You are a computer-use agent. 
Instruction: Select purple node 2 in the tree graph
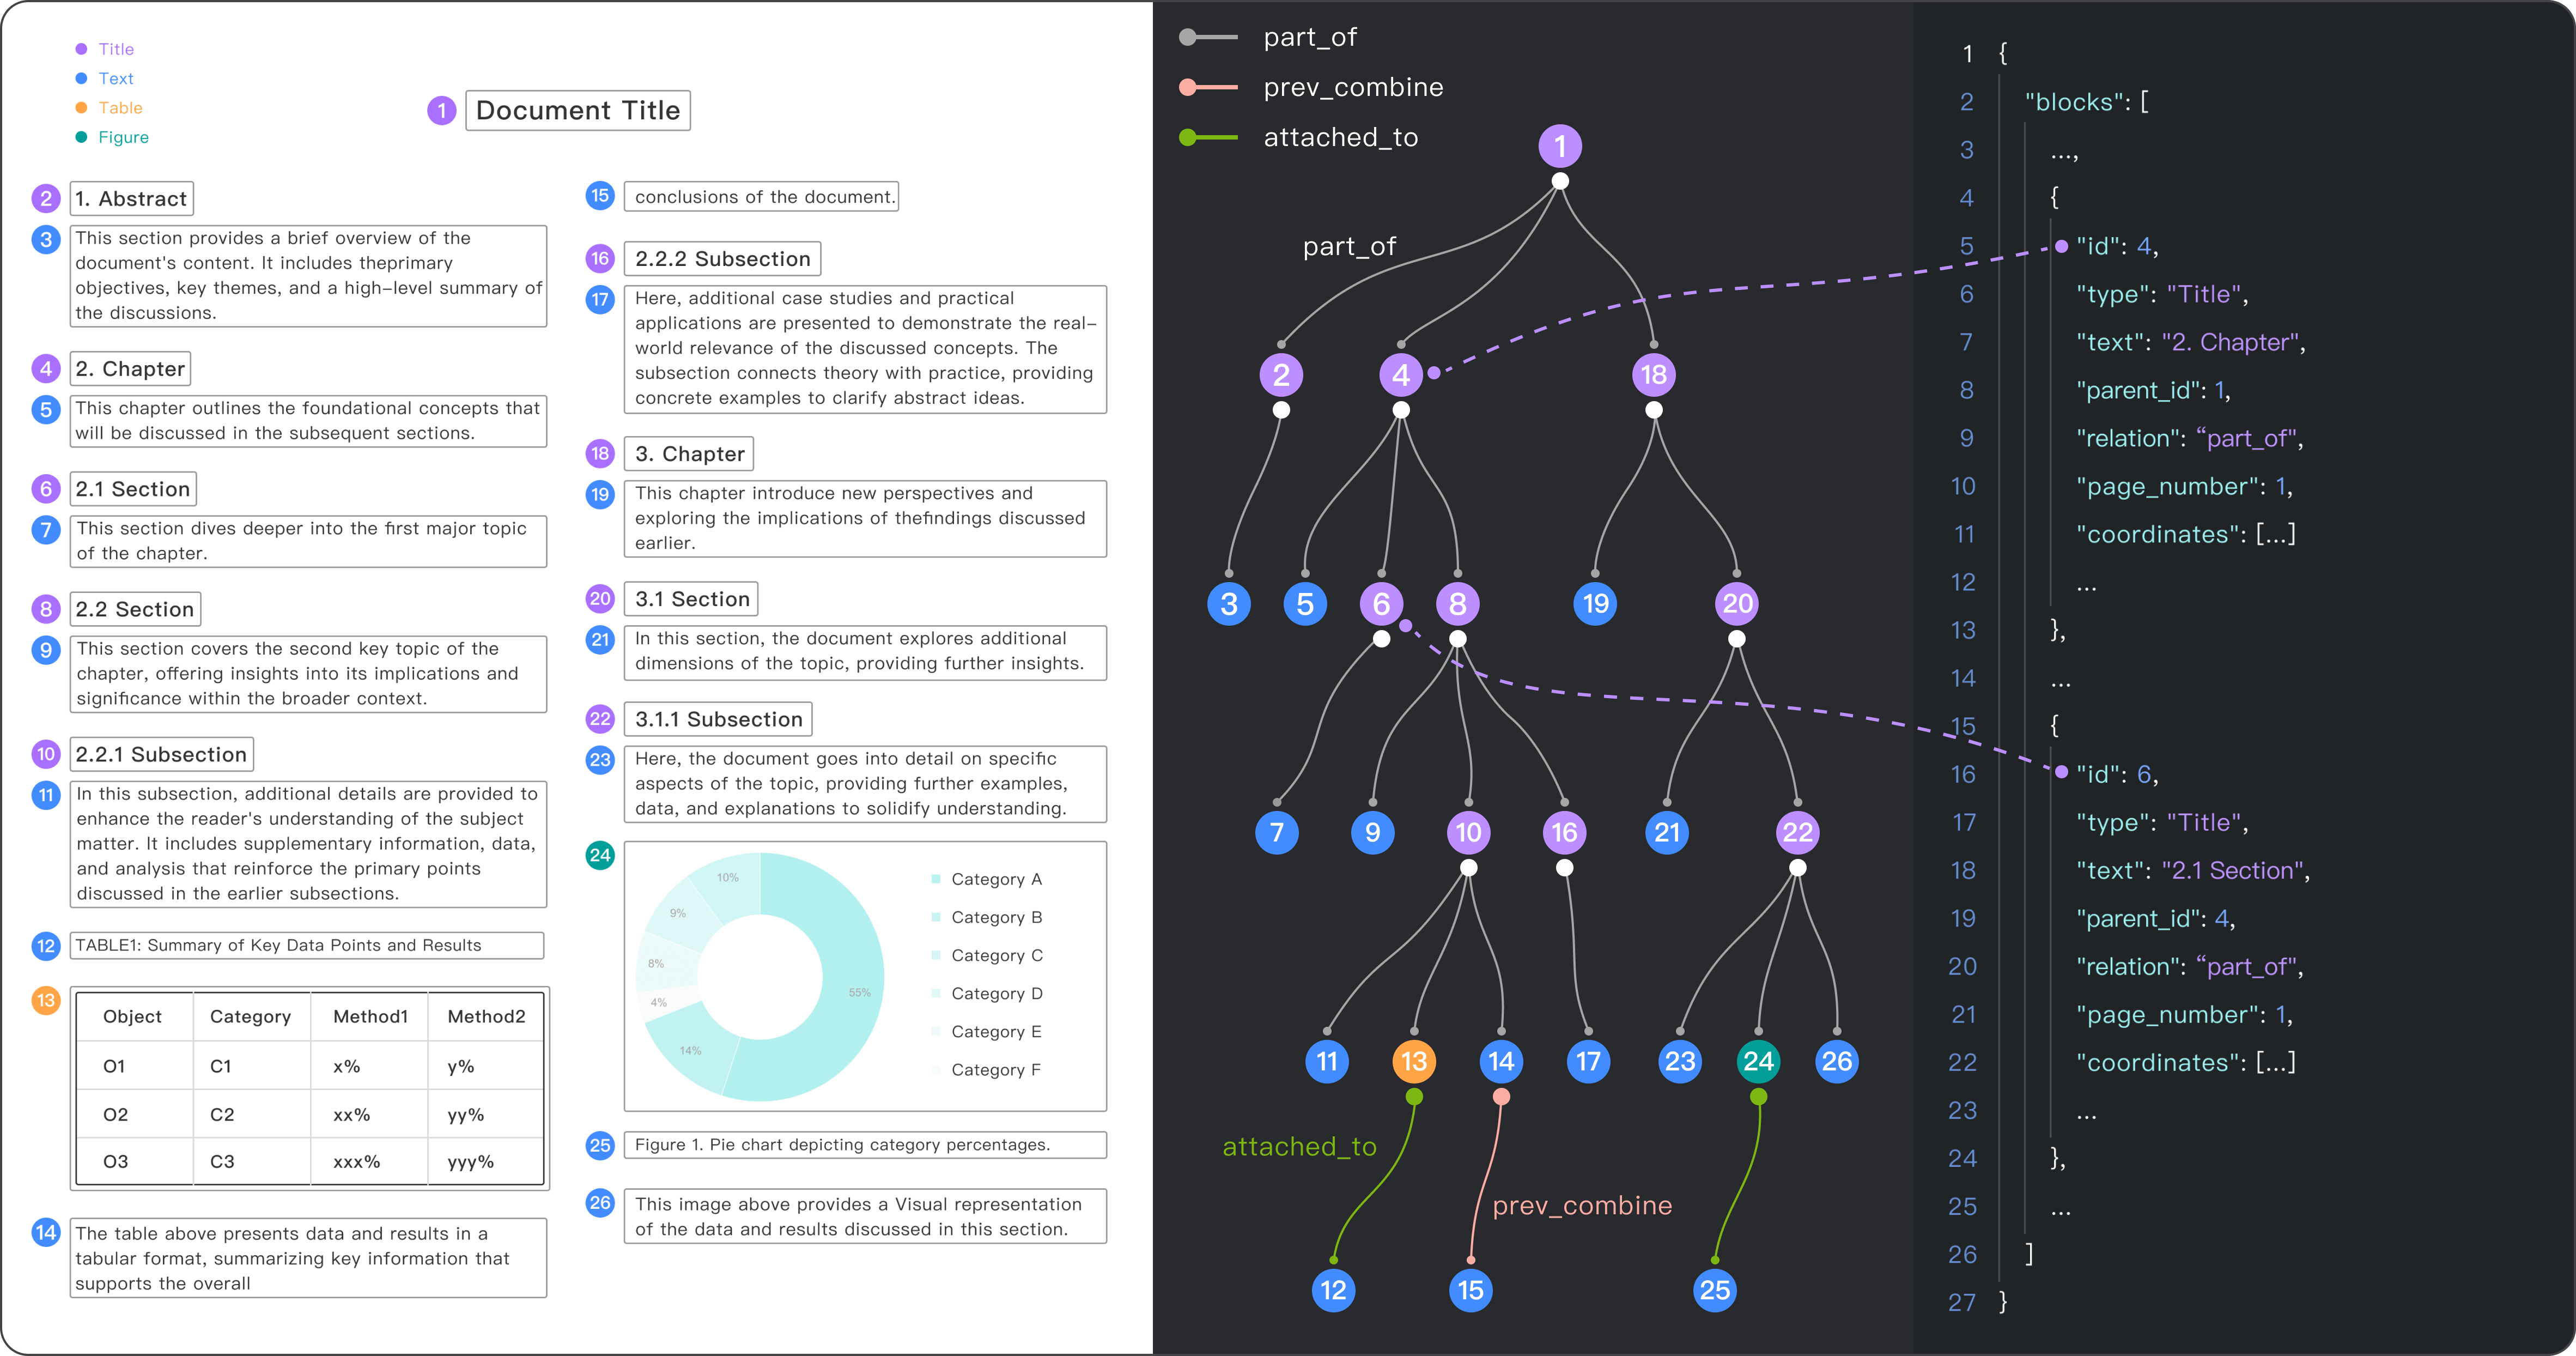[1281, 375]
